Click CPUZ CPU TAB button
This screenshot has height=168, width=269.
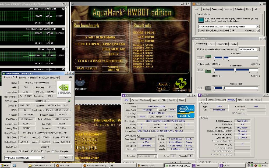pyautogui.click(x=114, y=44)
